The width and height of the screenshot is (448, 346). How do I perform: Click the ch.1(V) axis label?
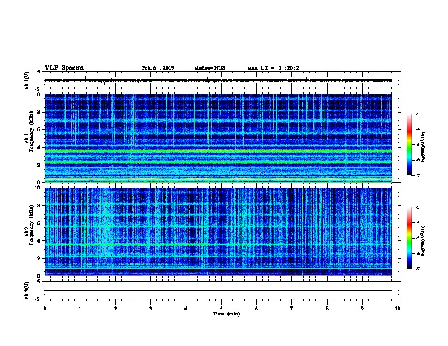tap(27, 80)
